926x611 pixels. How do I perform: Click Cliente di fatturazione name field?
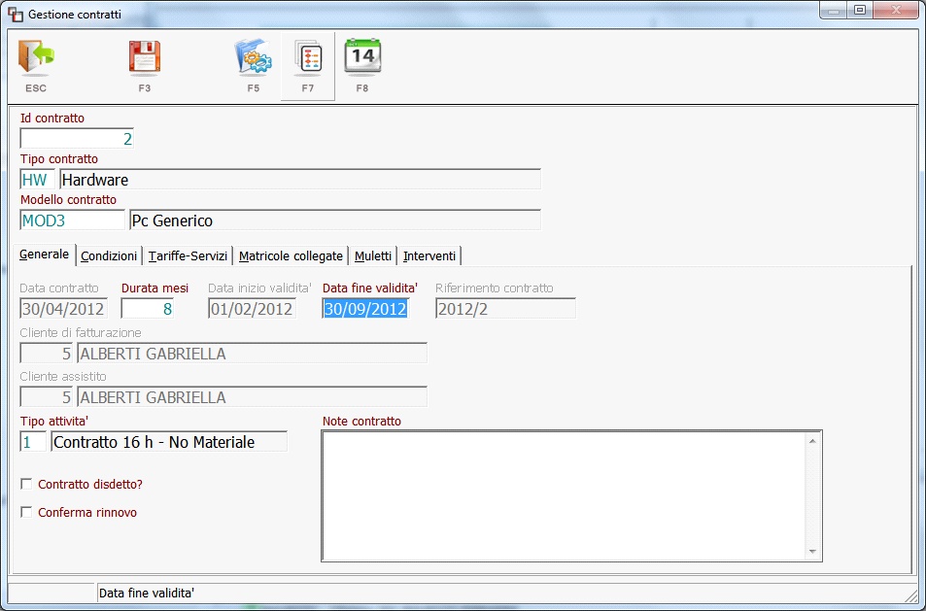pos(253,353)
